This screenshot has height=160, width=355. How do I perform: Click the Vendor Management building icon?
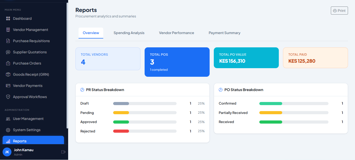coord(8,30)
